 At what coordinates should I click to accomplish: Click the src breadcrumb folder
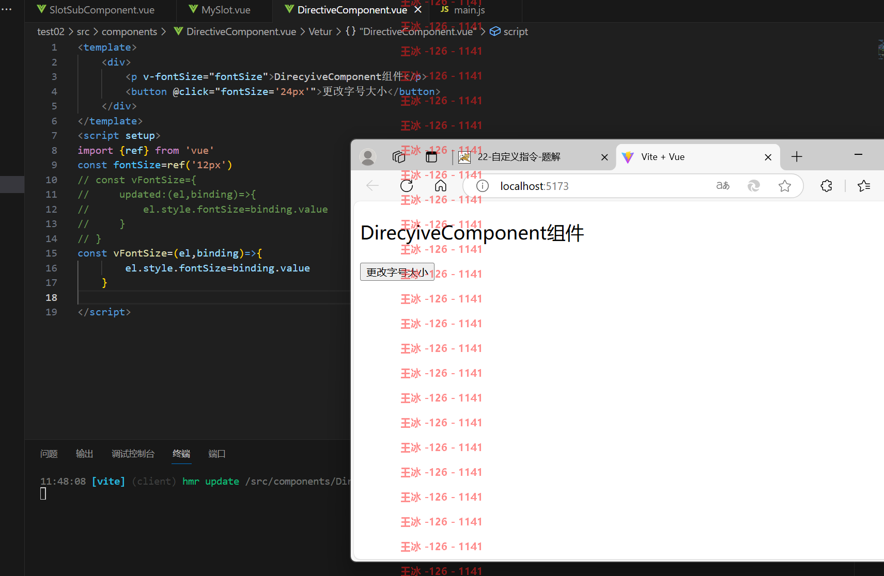[x=83, y=31]
